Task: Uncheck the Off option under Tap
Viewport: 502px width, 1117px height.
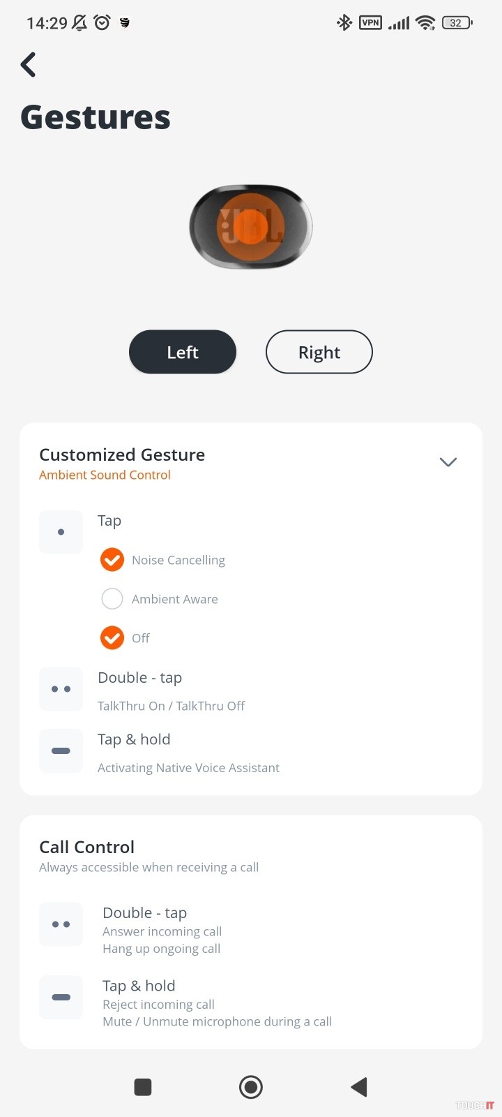Action: [x=112, y=637]
